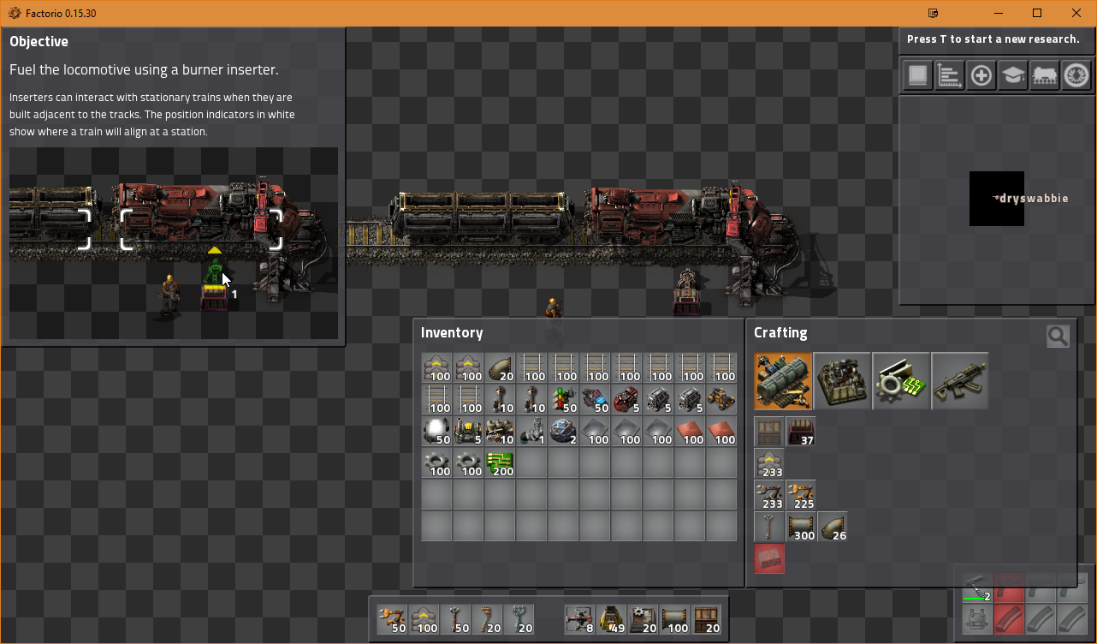Craft a wooden chest recipe

tap(769, 432)
